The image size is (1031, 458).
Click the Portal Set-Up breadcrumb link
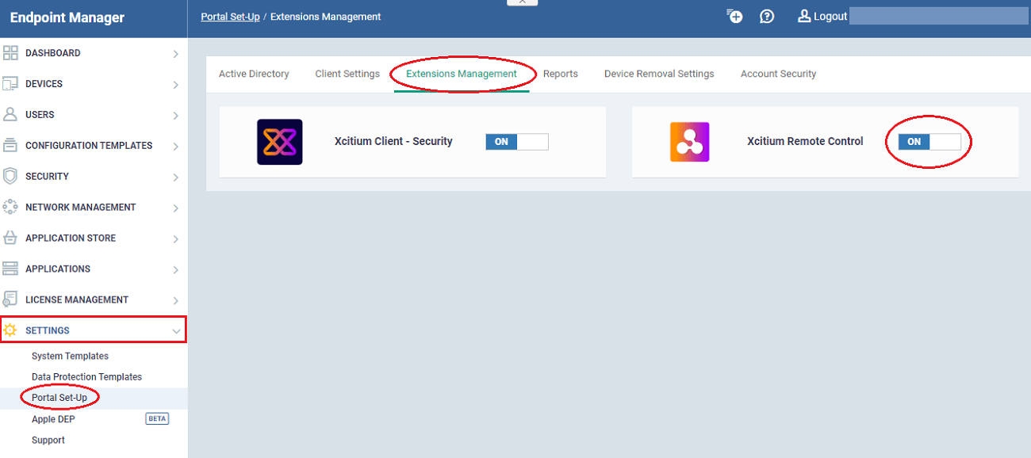[x=230, y=17]
